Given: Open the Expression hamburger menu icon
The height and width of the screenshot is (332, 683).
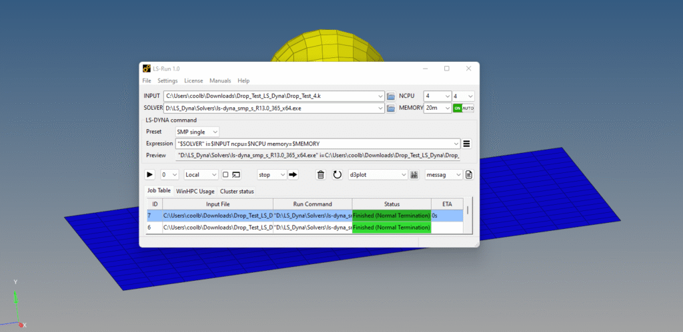Looking at the screenshot, I should [x=467, y=144].
